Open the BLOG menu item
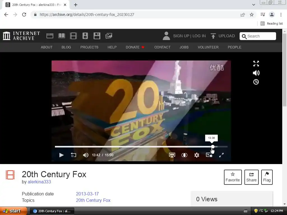Screen dimensions: 287x215 [66, 47]
